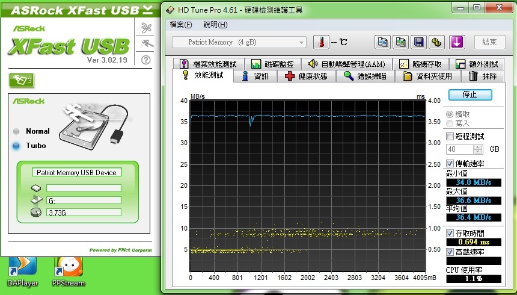The width and height of the screenshot is (517, 295).
Task: Toggle the 傳輸速率 transfer rate checkbox
Action: click(450, 163)
